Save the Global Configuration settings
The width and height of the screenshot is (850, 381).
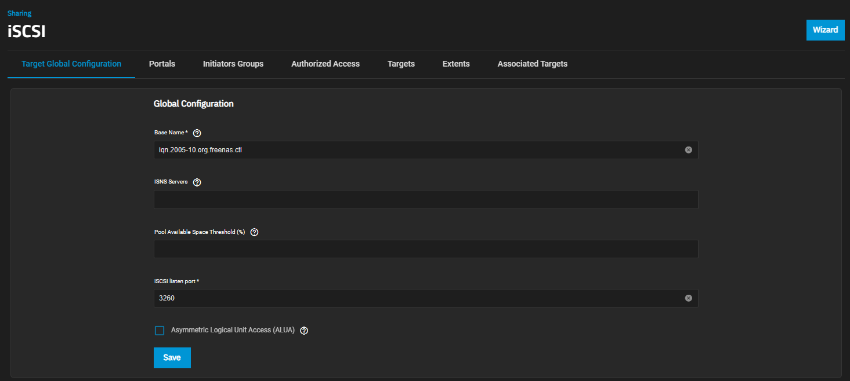172,357
